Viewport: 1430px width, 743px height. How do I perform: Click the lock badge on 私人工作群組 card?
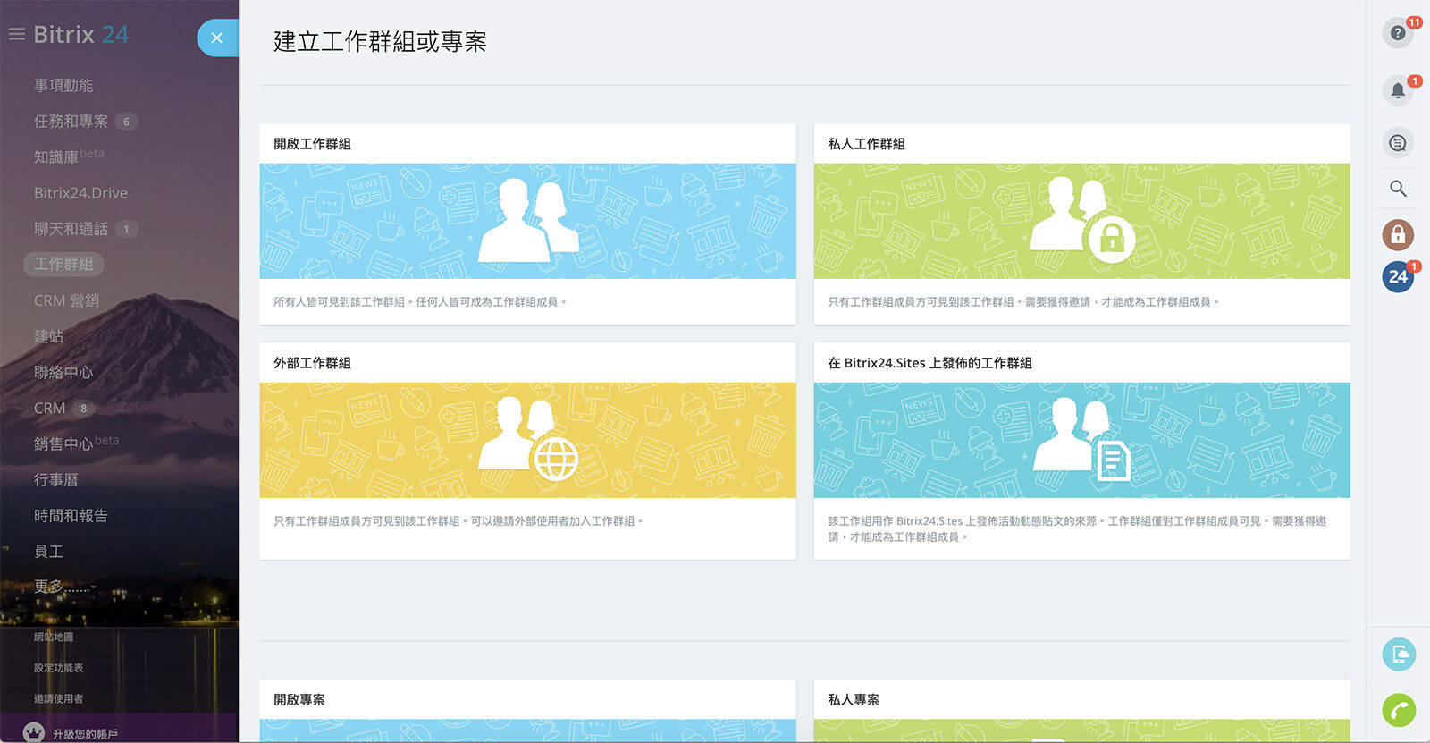pos(1111,239)
